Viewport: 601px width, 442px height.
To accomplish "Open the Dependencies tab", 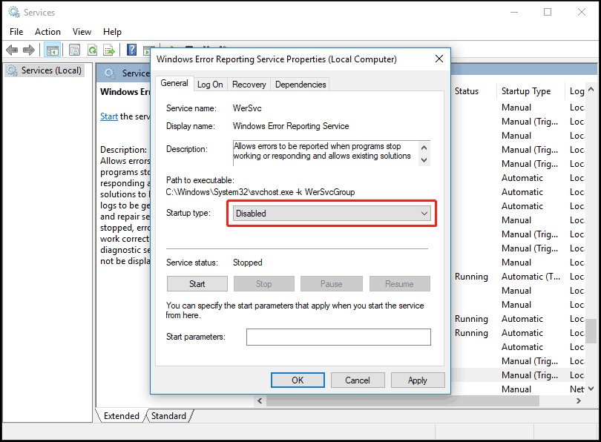I will [x=300, y=85].
